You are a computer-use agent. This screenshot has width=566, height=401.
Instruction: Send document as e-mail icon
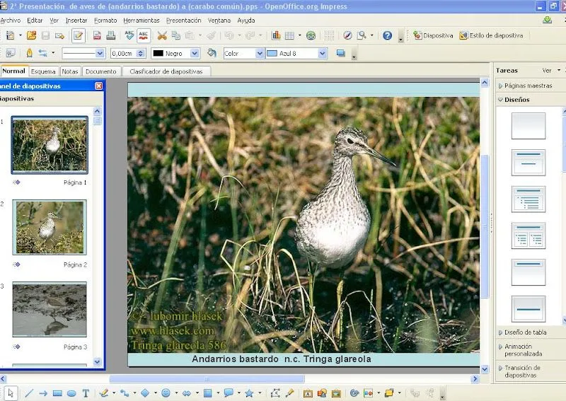point(59,35)
